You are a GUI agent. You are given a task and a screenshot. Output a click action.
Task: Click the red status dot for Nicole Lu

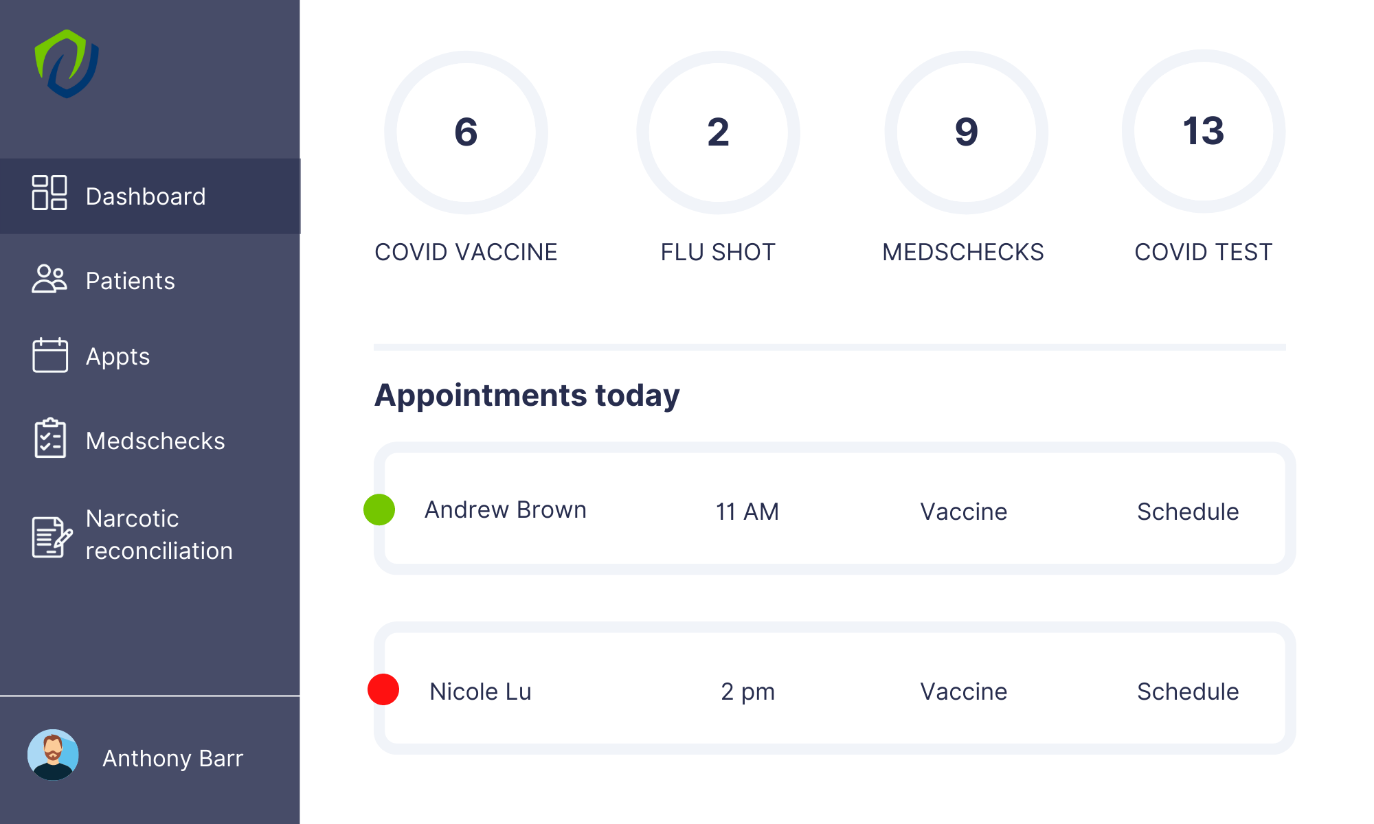click(x=383, y=689)
